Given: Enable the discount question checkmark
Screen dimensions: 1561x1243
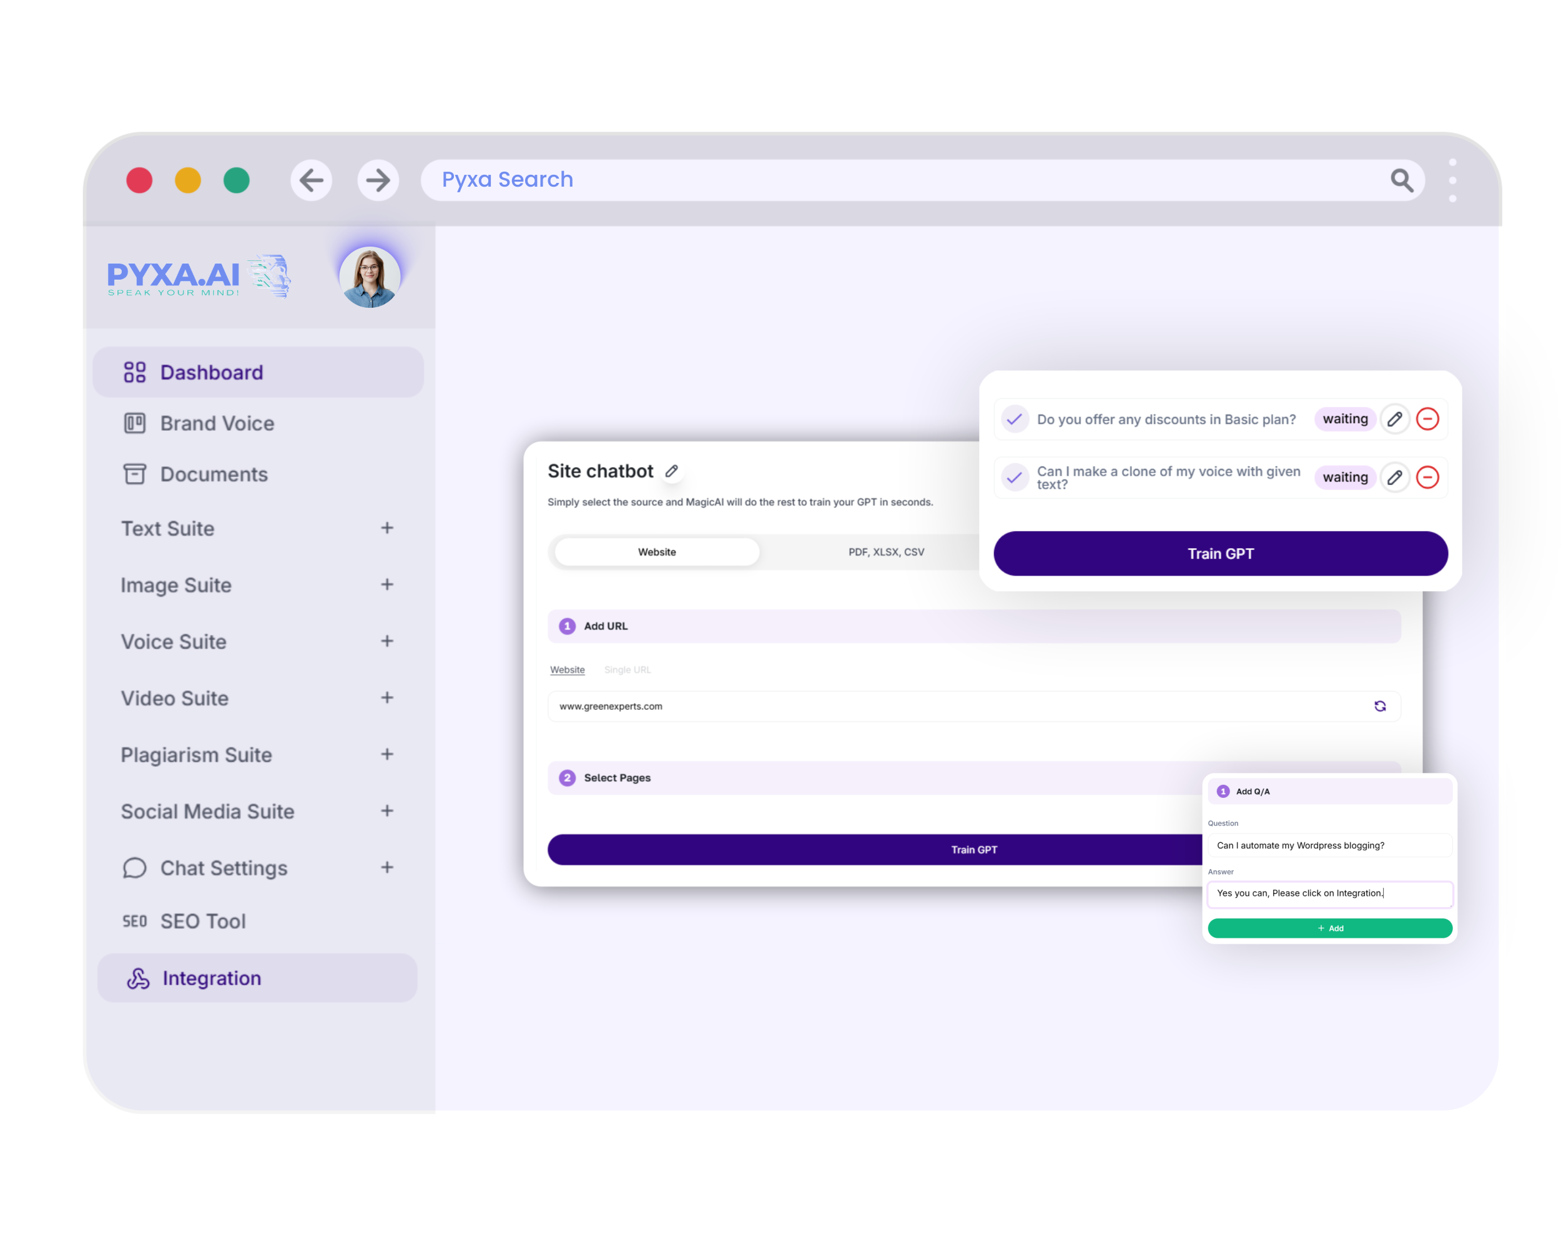Looking at the screenshot, I should click(x=1015, y=418).
